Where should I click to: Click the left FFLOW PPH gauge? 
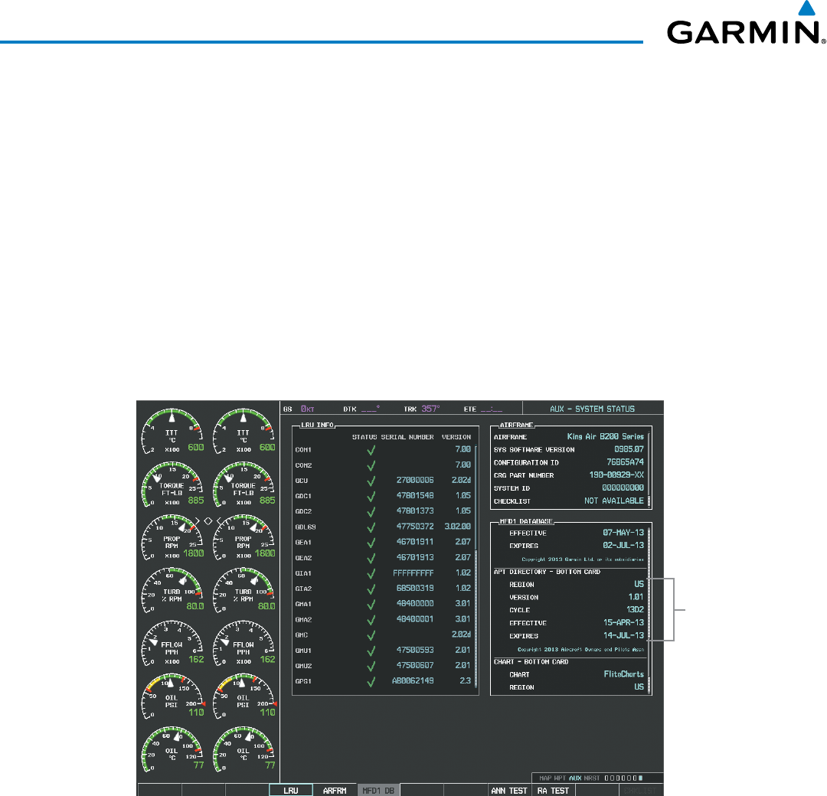[172, 644]
